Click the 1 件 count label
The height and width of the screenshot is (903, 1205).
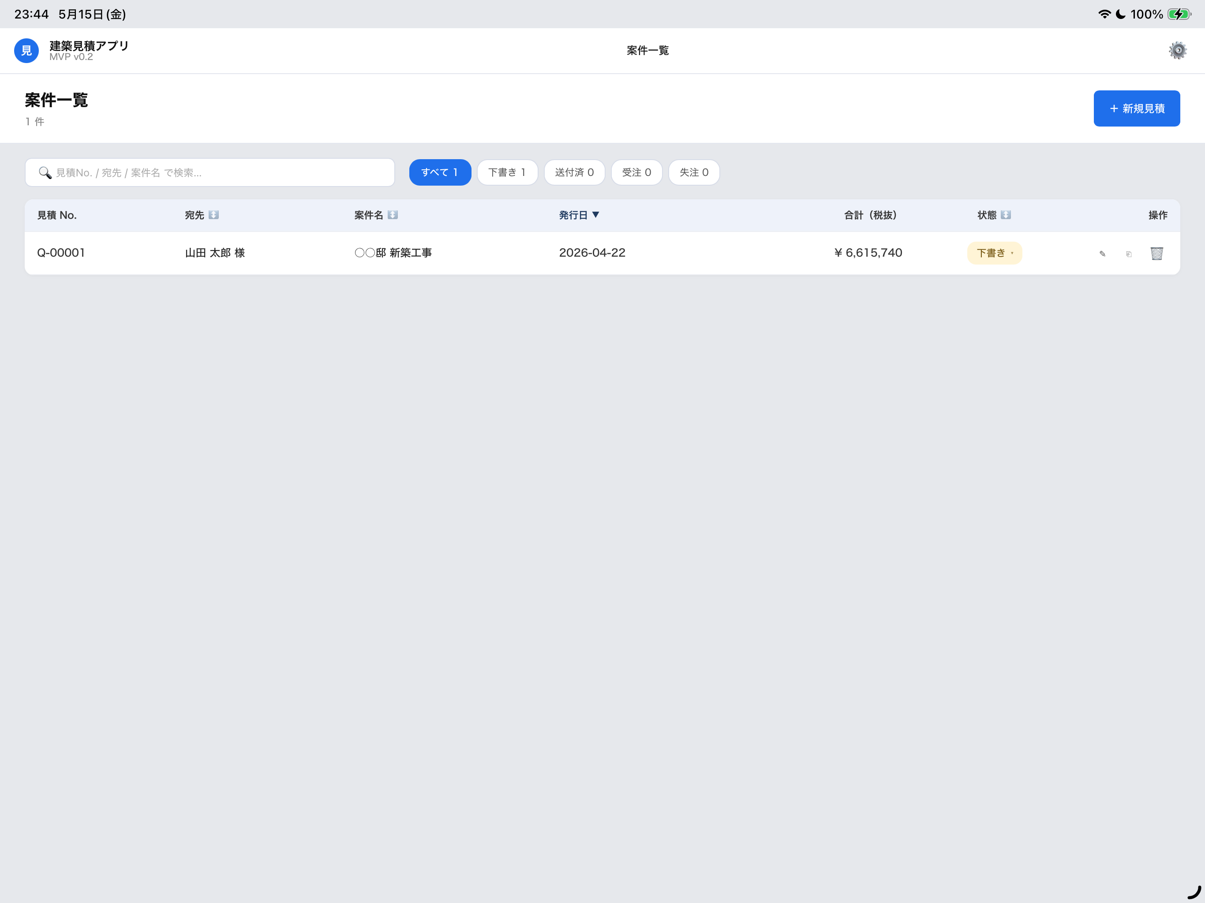[x=35, y=121]
